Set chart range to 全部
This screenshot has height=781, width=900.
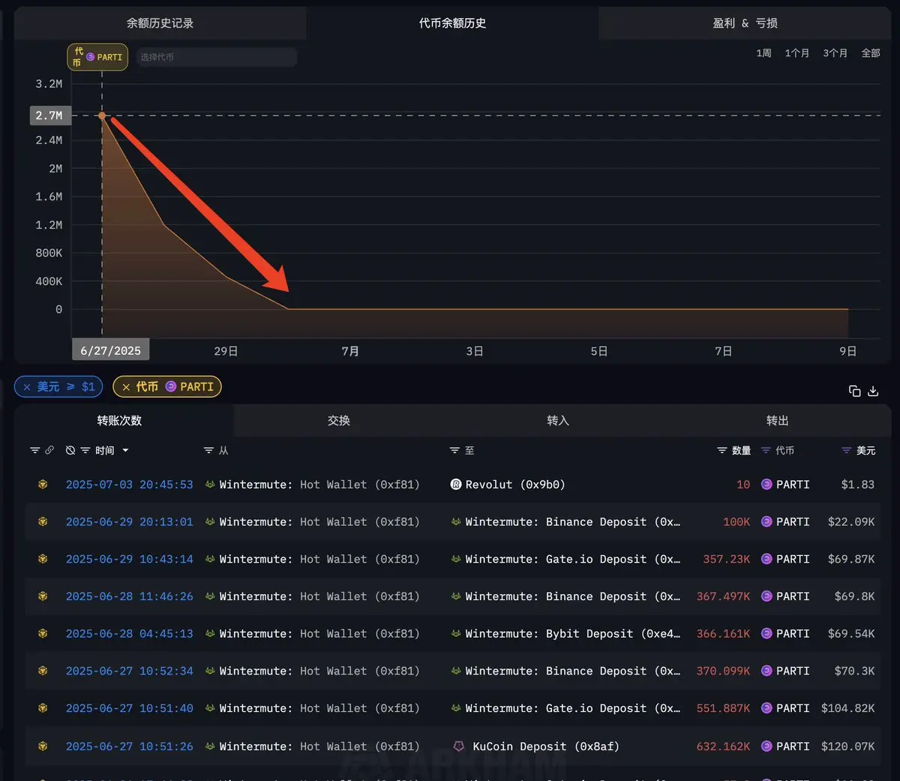pyautogui.click(x=871, y=53)
